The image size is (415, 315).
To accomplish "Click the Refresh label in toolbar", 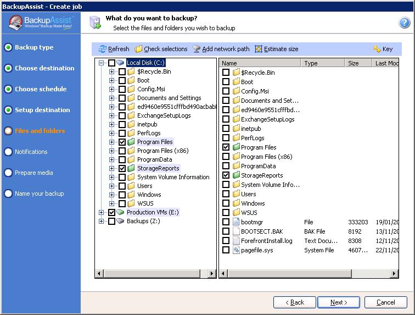I will click(x=119, y=49).
